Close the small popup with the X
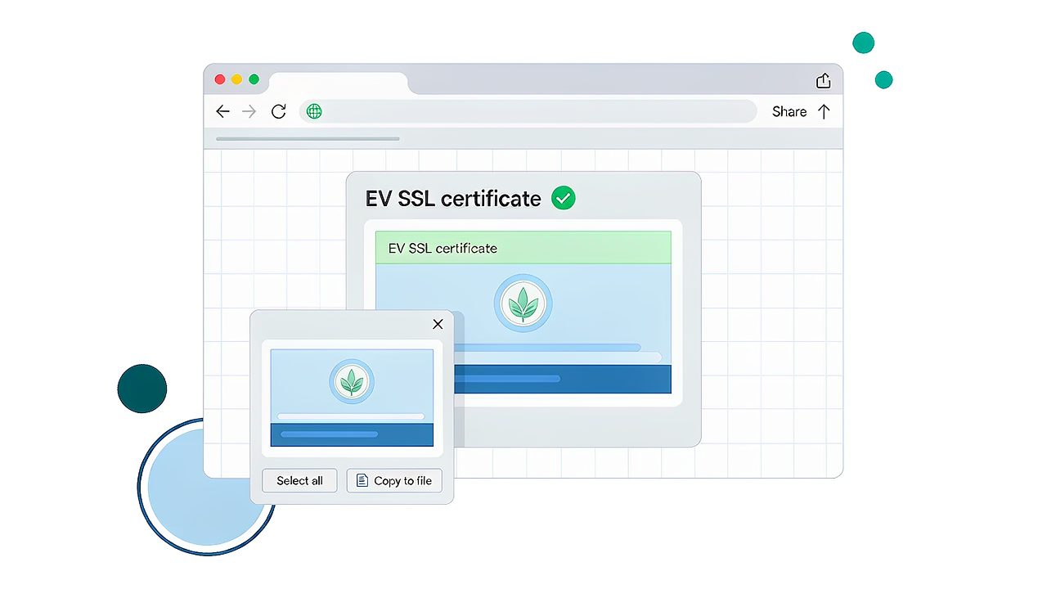This screenshot has width=1047, height=589. [438, 324]
